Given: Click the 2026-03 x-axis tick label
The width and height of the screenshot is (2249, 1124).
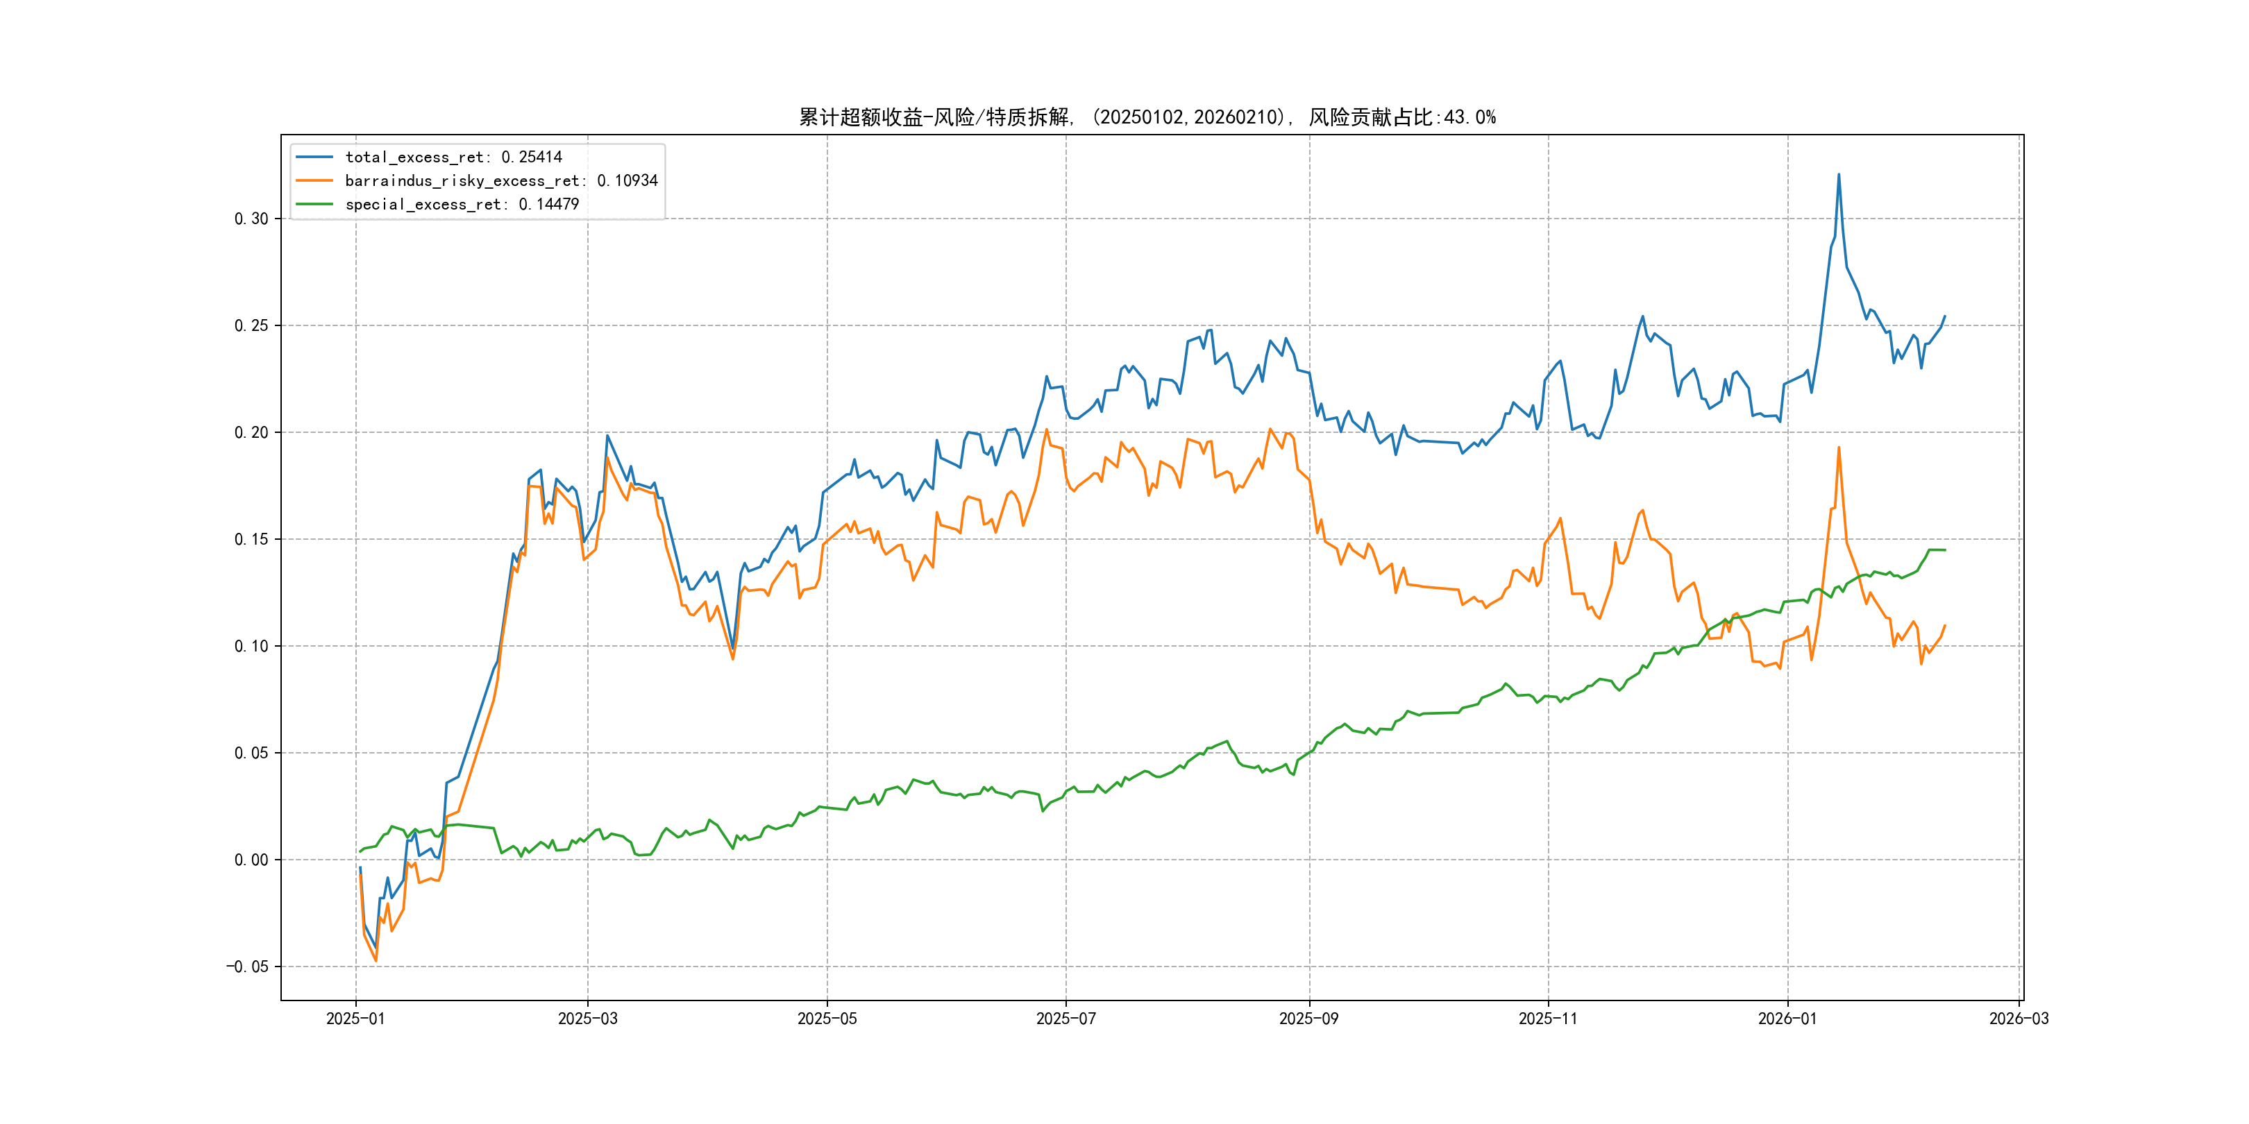Looking at the screenshot, I should pos(2019,1019).
